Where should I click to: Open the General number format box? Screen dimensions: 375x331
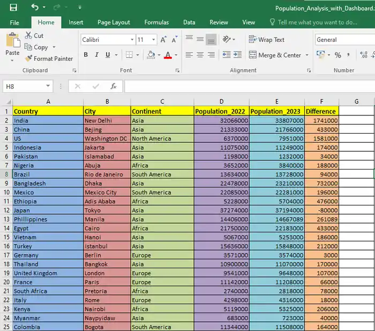(x=345, y=40)
